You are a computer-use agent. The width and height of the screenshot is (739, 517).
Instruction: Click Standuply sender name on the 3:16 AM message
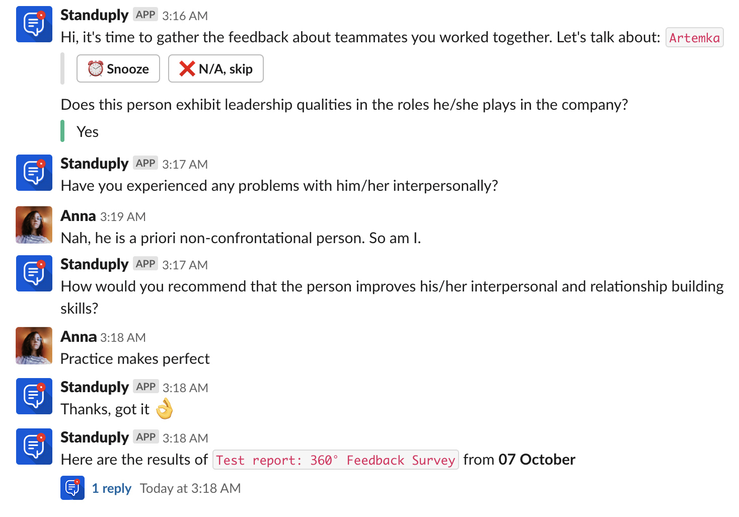(94, 15)
